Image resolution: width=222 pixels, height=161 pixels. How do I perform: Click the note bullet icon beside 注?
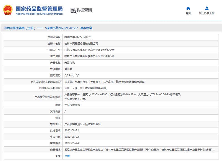pos(57,156)
